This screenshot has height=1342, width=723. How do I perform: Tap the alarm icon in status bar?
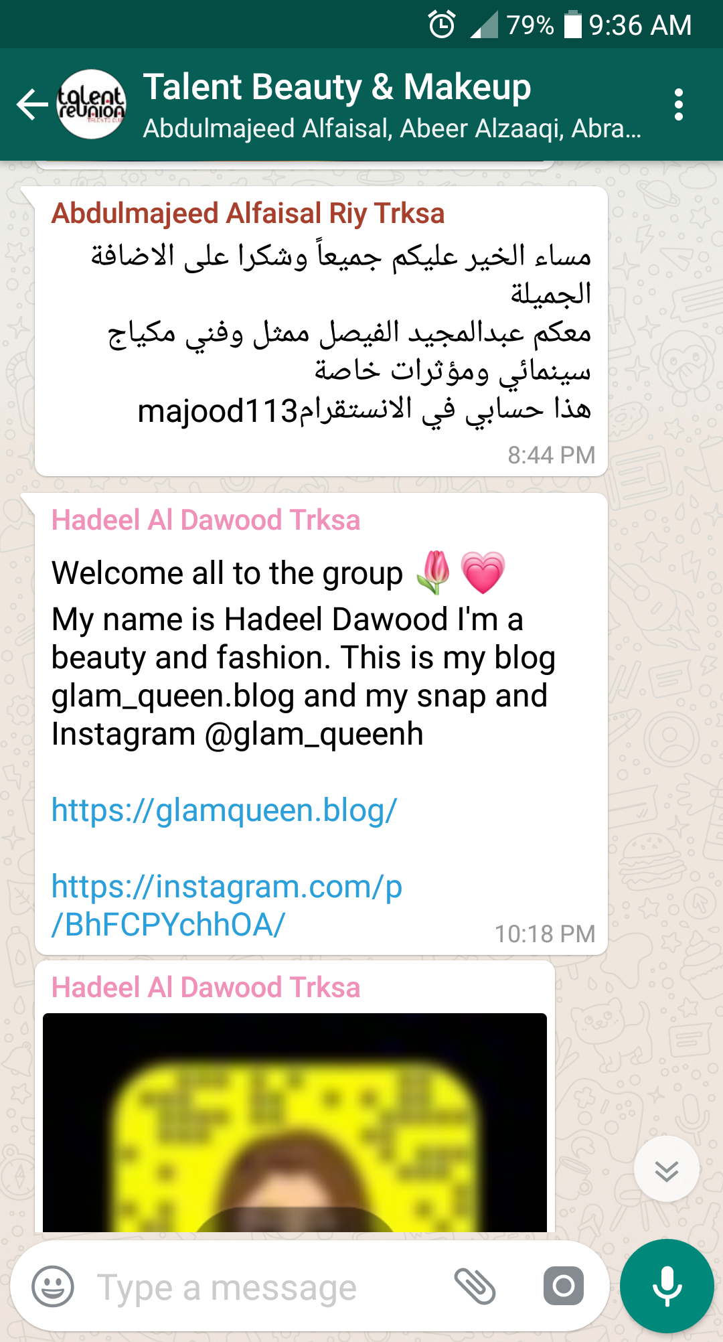pos(442,25)
